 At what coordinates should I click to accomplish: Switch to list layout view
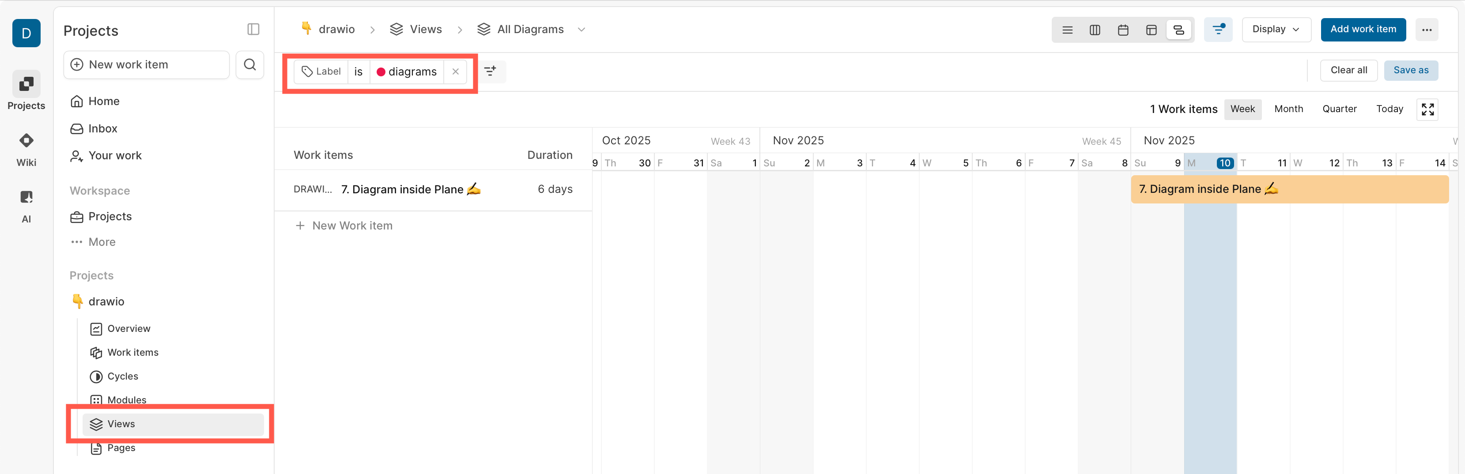point(1068,30)
